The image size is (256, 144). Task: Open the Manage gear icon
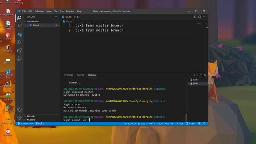pyautogui.click(x=19, y=117)
